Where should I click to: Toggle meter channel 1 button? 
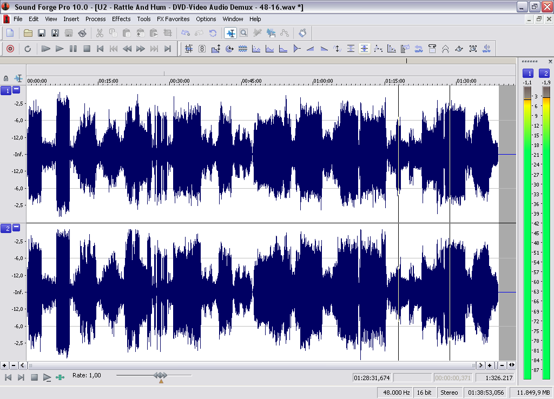(528, 73)
